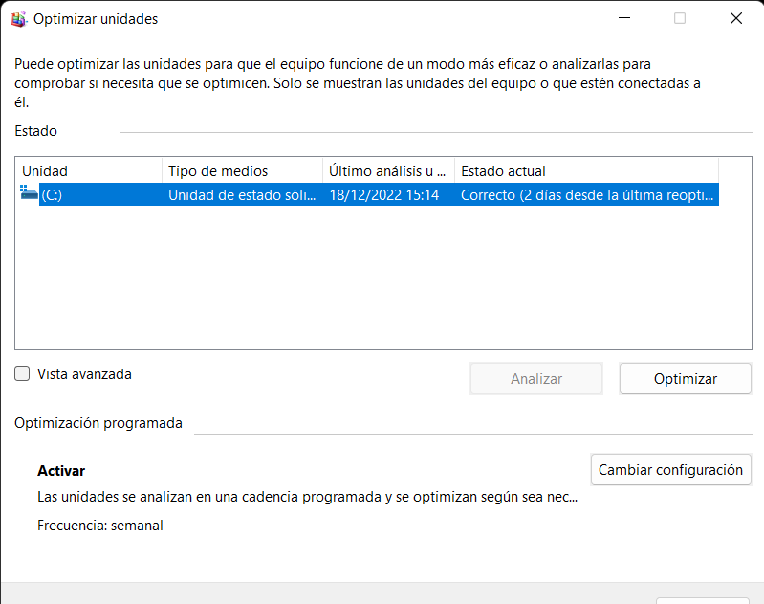This screenshot has height=604, width=764.
Task: Open Cambiar configuración settings
Action: (670, 469)
